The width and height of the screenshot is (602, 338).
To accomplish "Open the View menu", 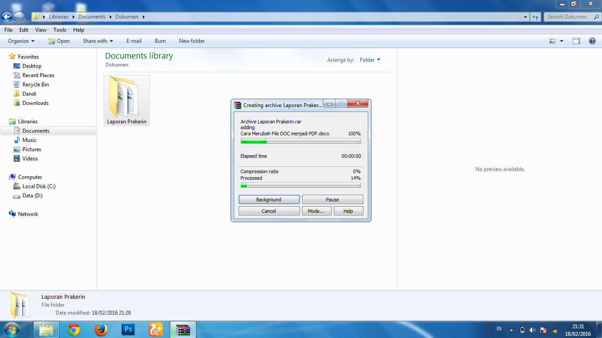I will pos(41,30).
